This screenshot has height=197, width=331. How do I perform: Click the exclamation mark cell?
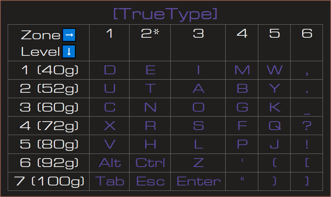pyautogui.click(x=307, y=144)
